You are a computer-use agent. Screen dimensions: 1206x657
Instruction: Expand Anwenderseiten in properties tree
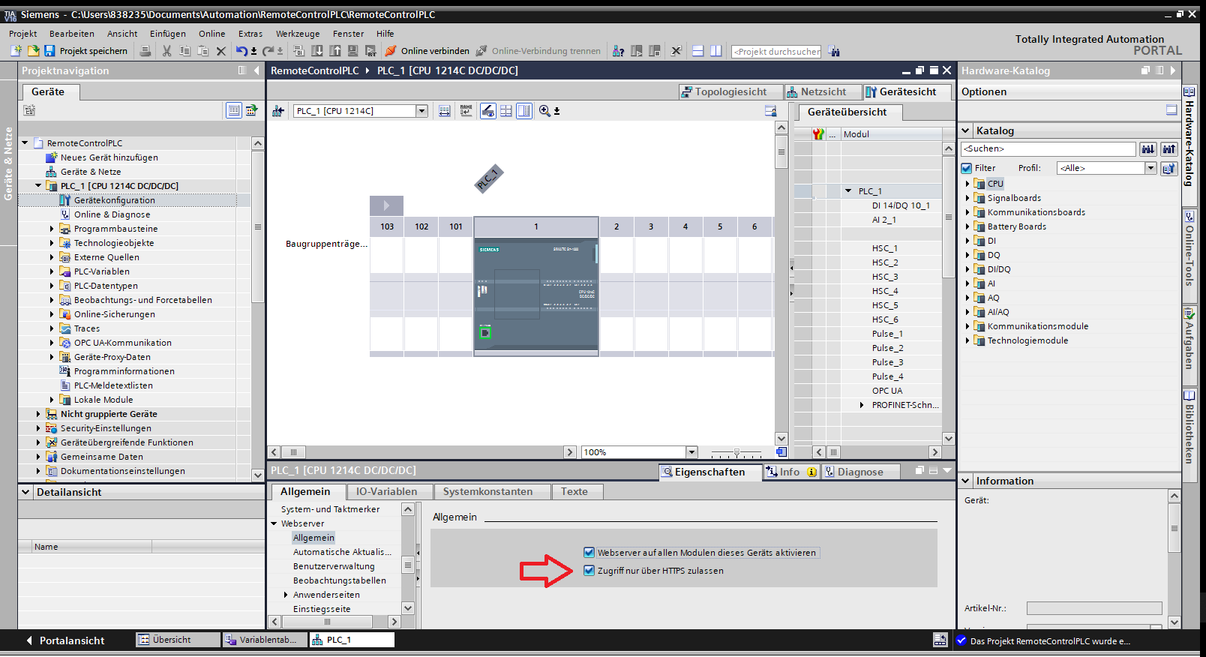pos(286,595)
